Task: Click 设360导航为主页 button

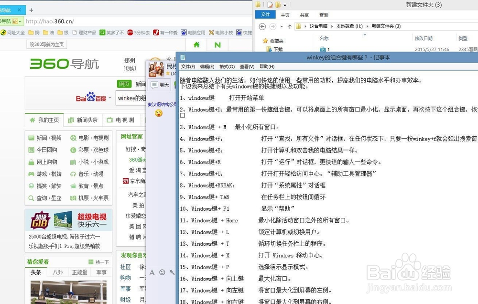Action: [47, 44]
